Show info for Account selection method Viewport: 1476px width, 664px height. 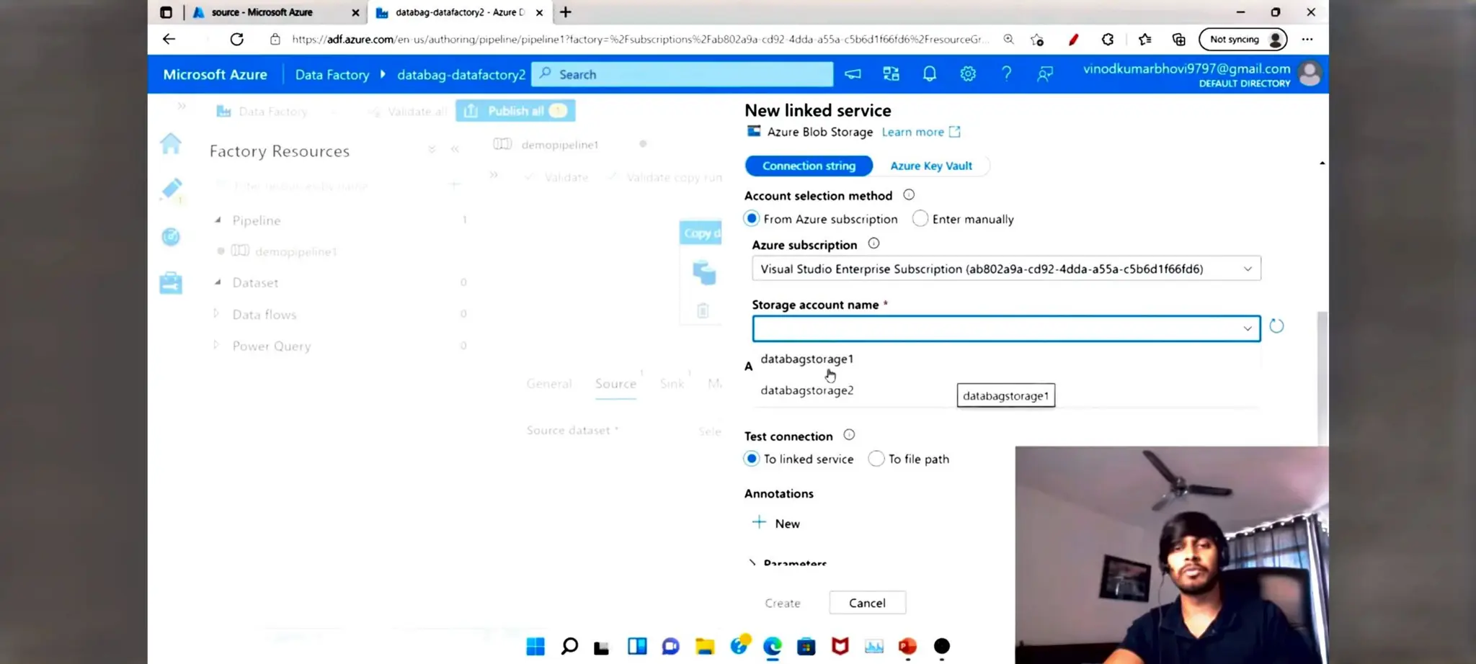pos(909,195)
